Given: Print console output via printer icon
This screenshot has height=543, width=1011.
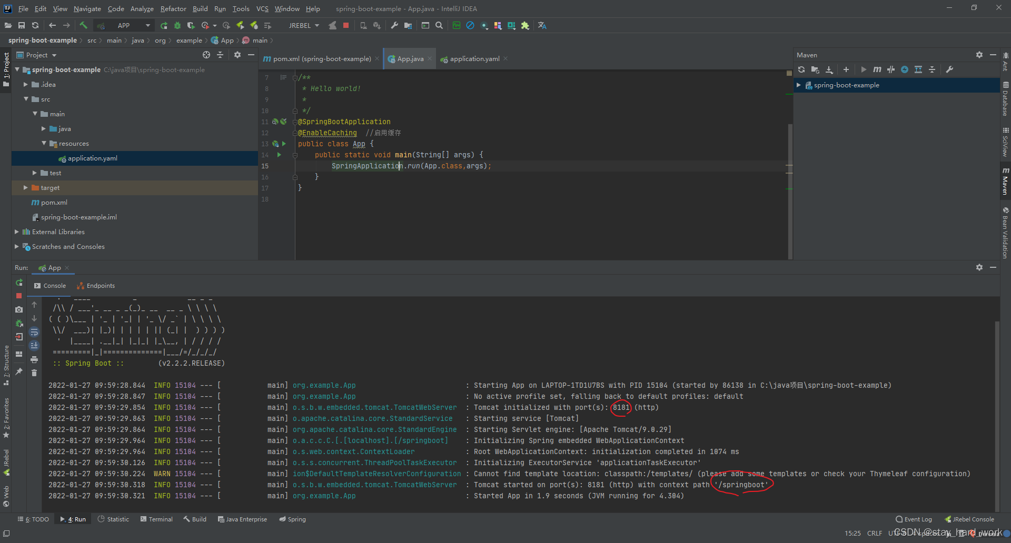Looking at the screenshot, I should (34, 359).
